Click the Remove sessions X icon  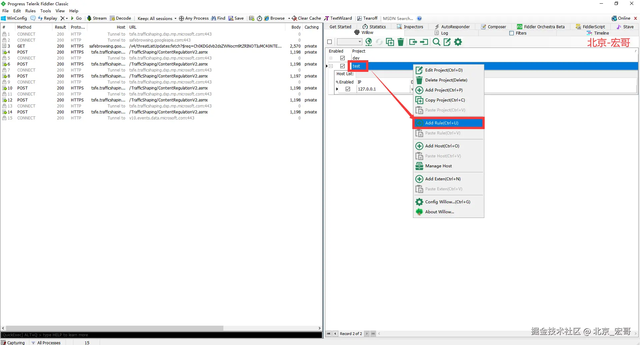point(62,18)
